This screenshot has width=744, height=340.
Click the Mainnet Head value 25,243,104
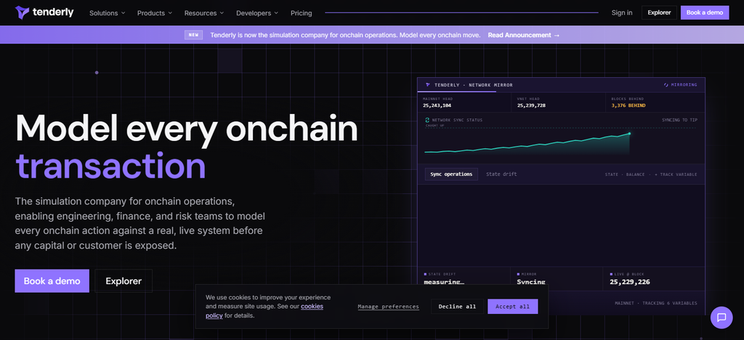coord(437,105)
